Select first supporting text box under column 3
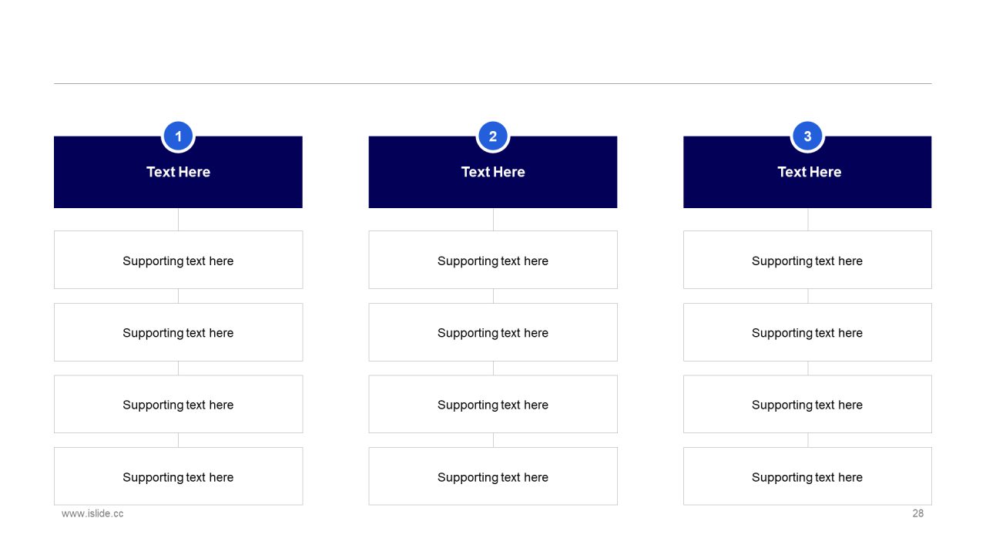Image resolution: width=986 pixels, height=555 pixels. point(807,260)
